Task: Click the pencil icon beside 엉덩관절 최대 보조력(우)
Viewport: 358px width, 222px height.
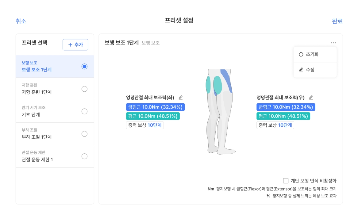Action: coord(311,98)
